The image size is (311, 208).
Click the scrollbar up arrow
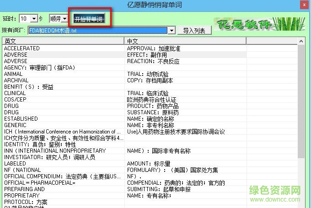click(301, 41)
